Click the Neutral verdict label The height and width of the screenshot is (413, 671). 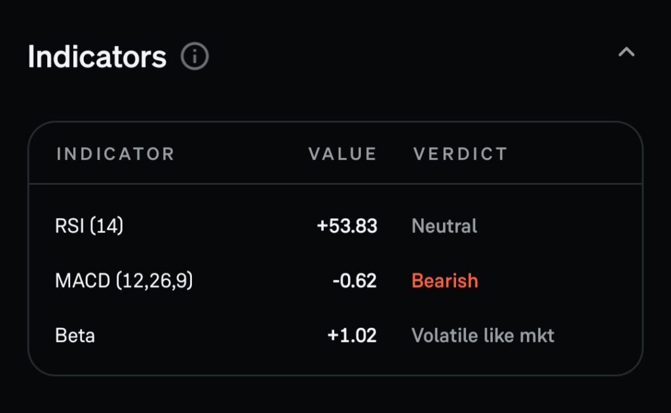pyautogui.click(x=444, y=226)
